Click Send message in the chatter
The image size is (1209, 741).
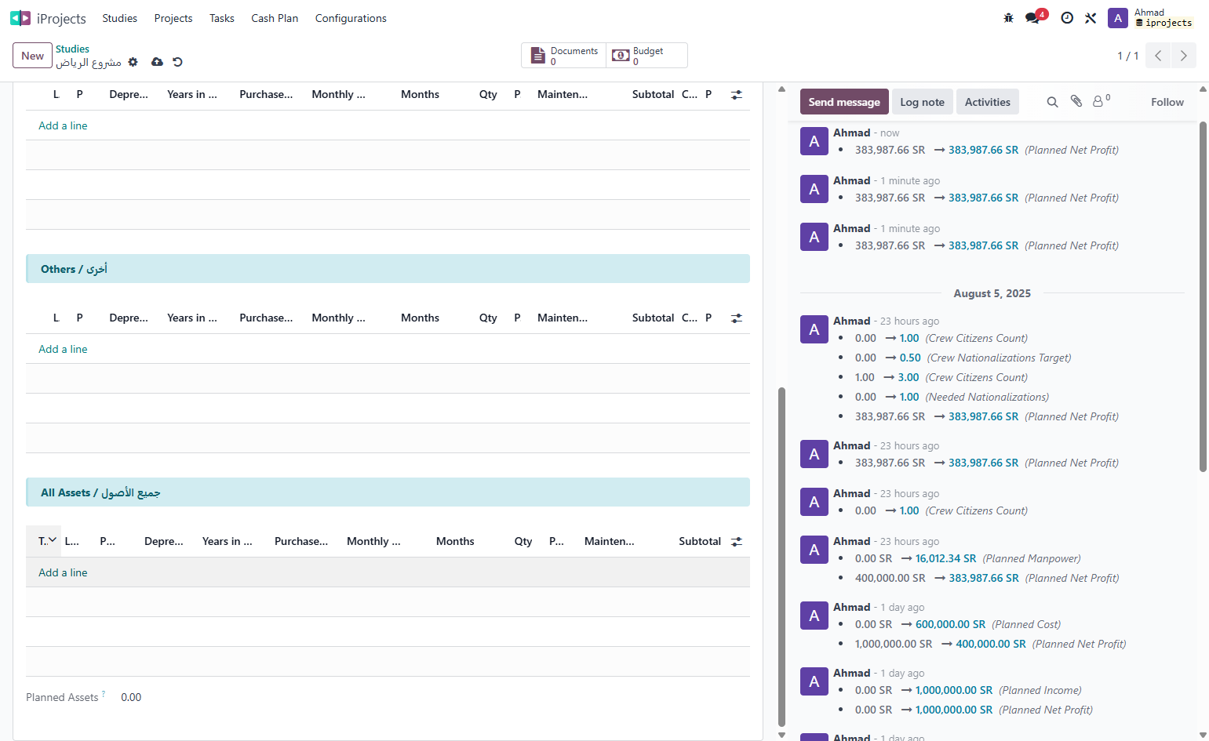pyautogui.click(x=844, y=102)
